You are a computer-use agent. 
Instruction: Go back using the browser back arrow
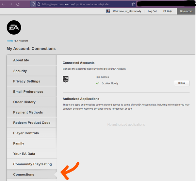pos(4,4)
